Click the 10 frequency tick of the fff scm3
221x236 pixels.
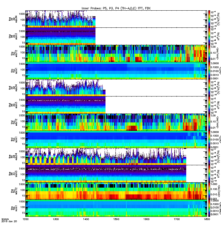pos(23,180)
